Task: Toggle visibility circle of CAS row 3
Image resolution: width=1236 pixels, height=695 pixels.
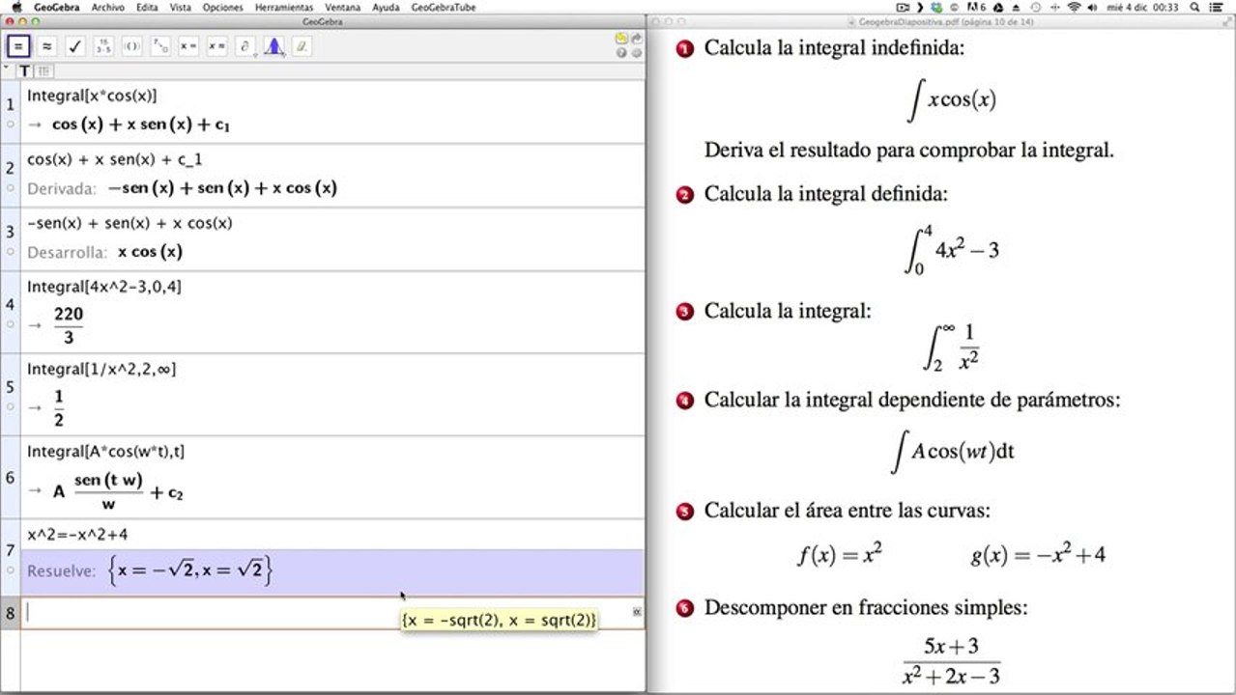Action: [x=10, y=252]
